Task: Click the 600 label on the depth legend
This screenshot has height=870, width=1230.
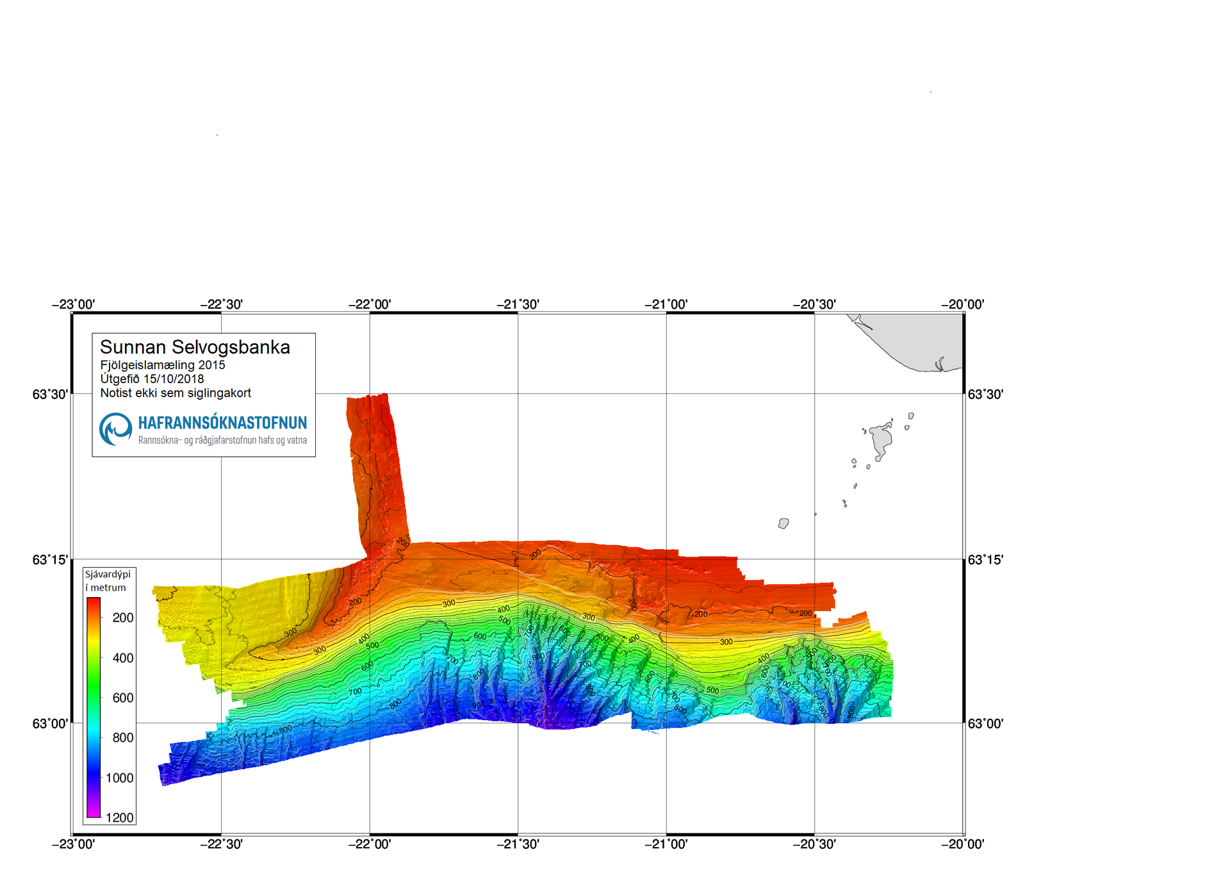Action: [122, 698]
